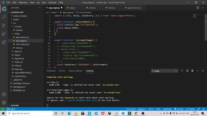Show notifications bell in status bar
Image resolution: width=207 pixels, height=116 pixels.
click(203, 109)
